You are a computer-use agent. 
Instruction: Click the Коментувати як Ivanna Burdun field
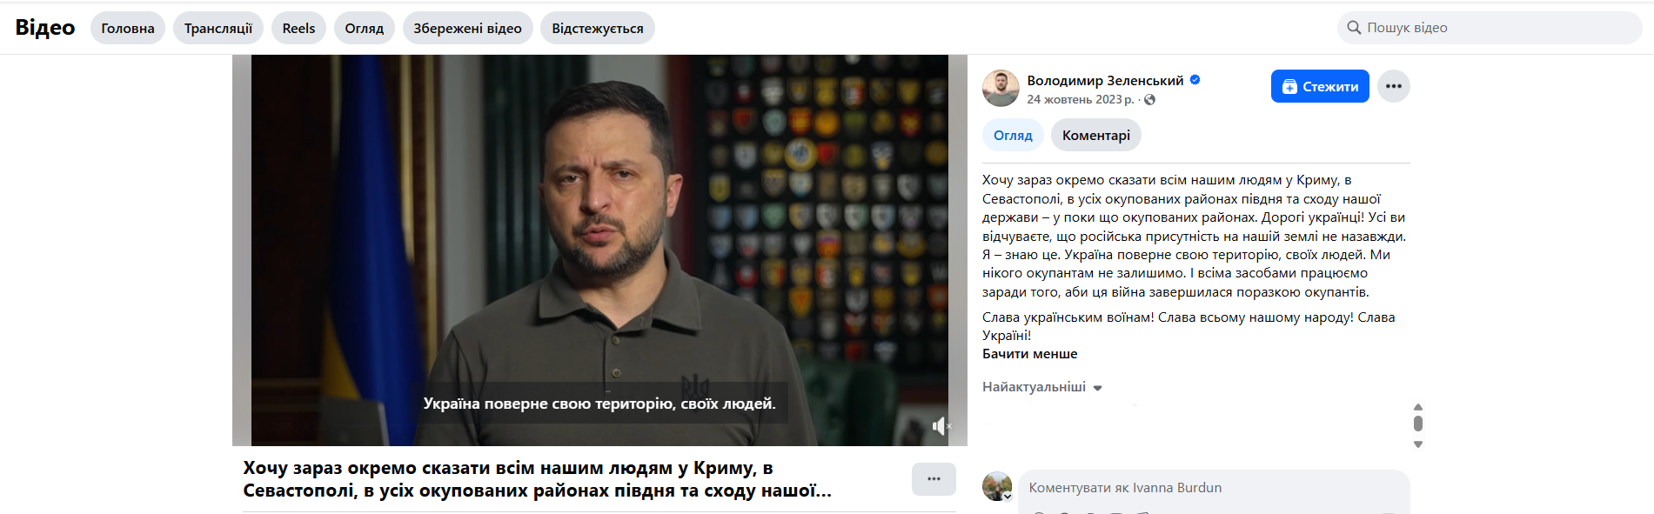pos(1214,488)
